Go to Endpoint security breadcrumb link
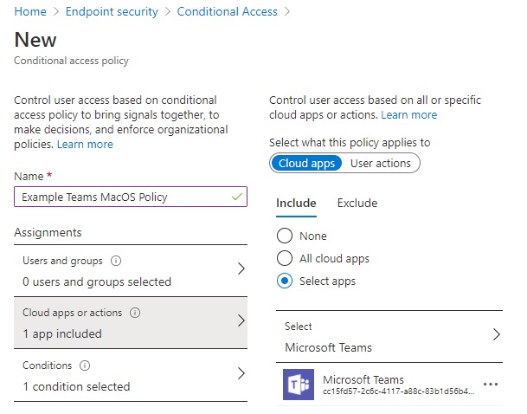Viewport: 527px width, 414px height. tap(112, 11)
